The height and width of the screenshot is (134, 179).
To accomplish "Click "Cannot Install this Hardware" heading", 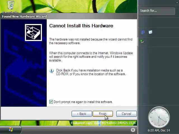I will 81,26.
